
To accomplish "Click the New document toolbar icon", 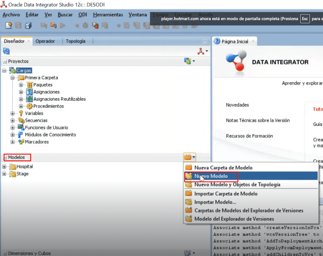I will pyautogui.click(x=9, y=25).
